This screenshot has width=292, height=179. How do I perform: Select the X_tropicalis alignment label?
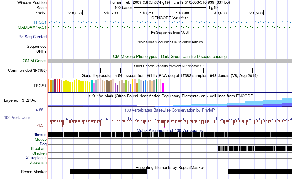[36, 158]
